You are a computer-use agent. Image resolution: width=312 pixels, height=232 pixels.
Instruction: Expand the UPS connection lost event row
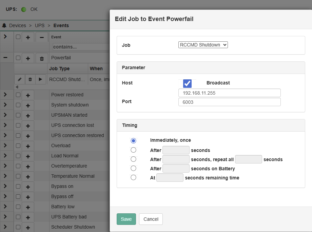5,125
